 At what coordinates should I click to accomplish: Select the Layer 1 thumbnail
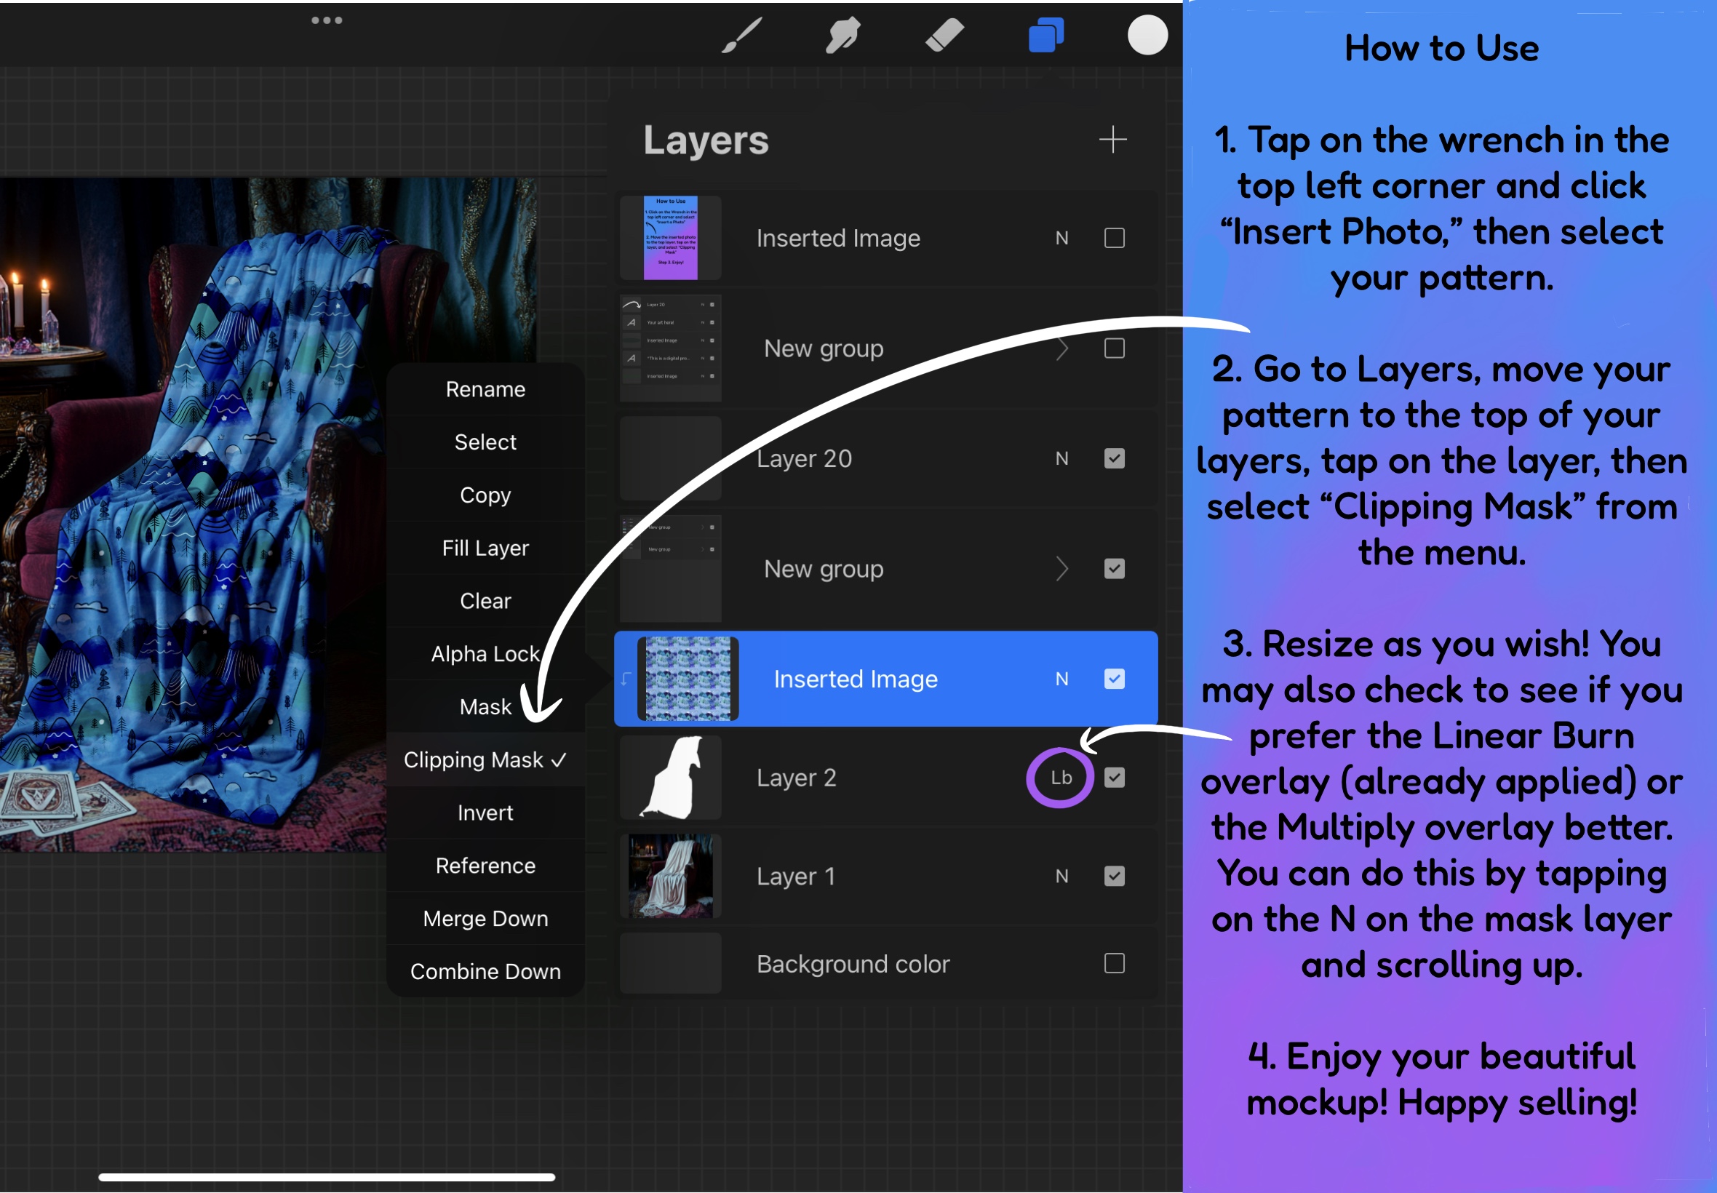click(x=671, y=876)
